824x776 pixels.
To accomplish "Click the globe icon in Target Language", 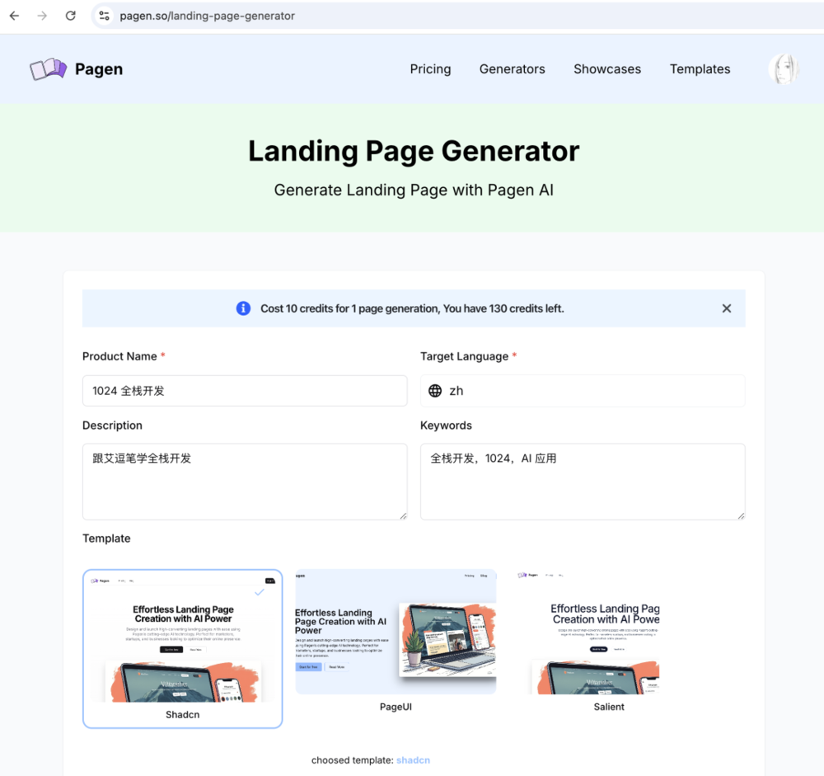I will [x=435, y=391].
